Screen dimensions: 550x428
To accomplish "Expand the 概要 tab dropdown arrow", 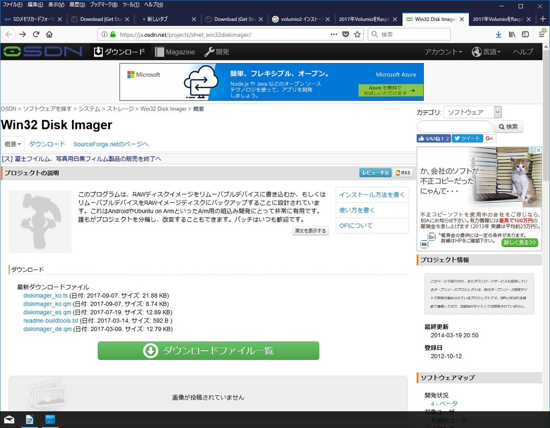I will click(x=20, y=144).
